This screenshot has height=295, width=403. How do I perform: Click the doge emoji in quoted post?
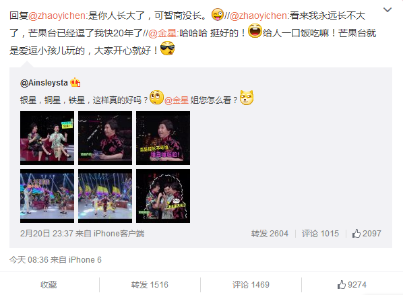pyautogui.click(x=247, y=98)
